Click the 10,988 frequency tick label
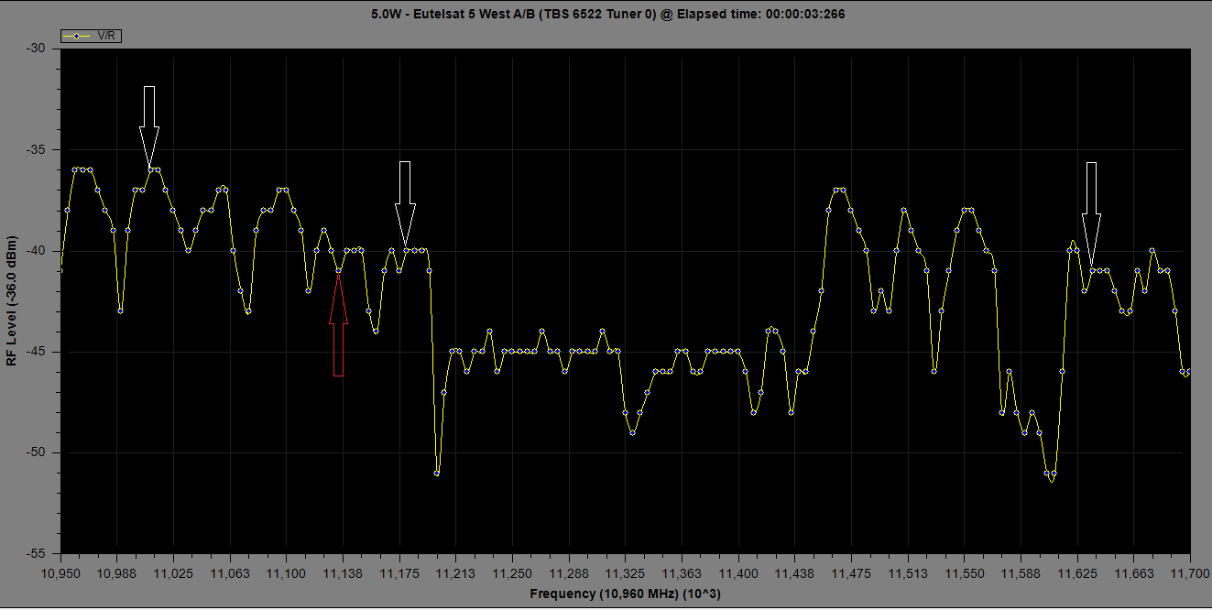The image size is (1212, 610). [x=117, y=572]
